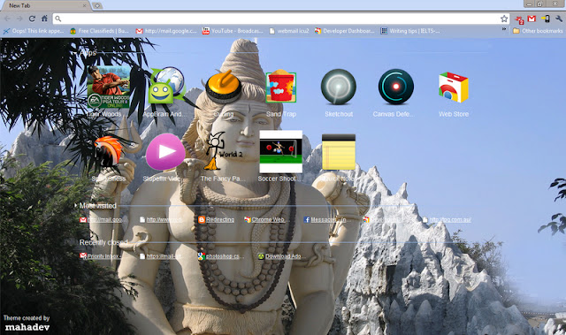Open the yellow notepad app
This screenshot has width=566, height=335.
click(339, 152)
